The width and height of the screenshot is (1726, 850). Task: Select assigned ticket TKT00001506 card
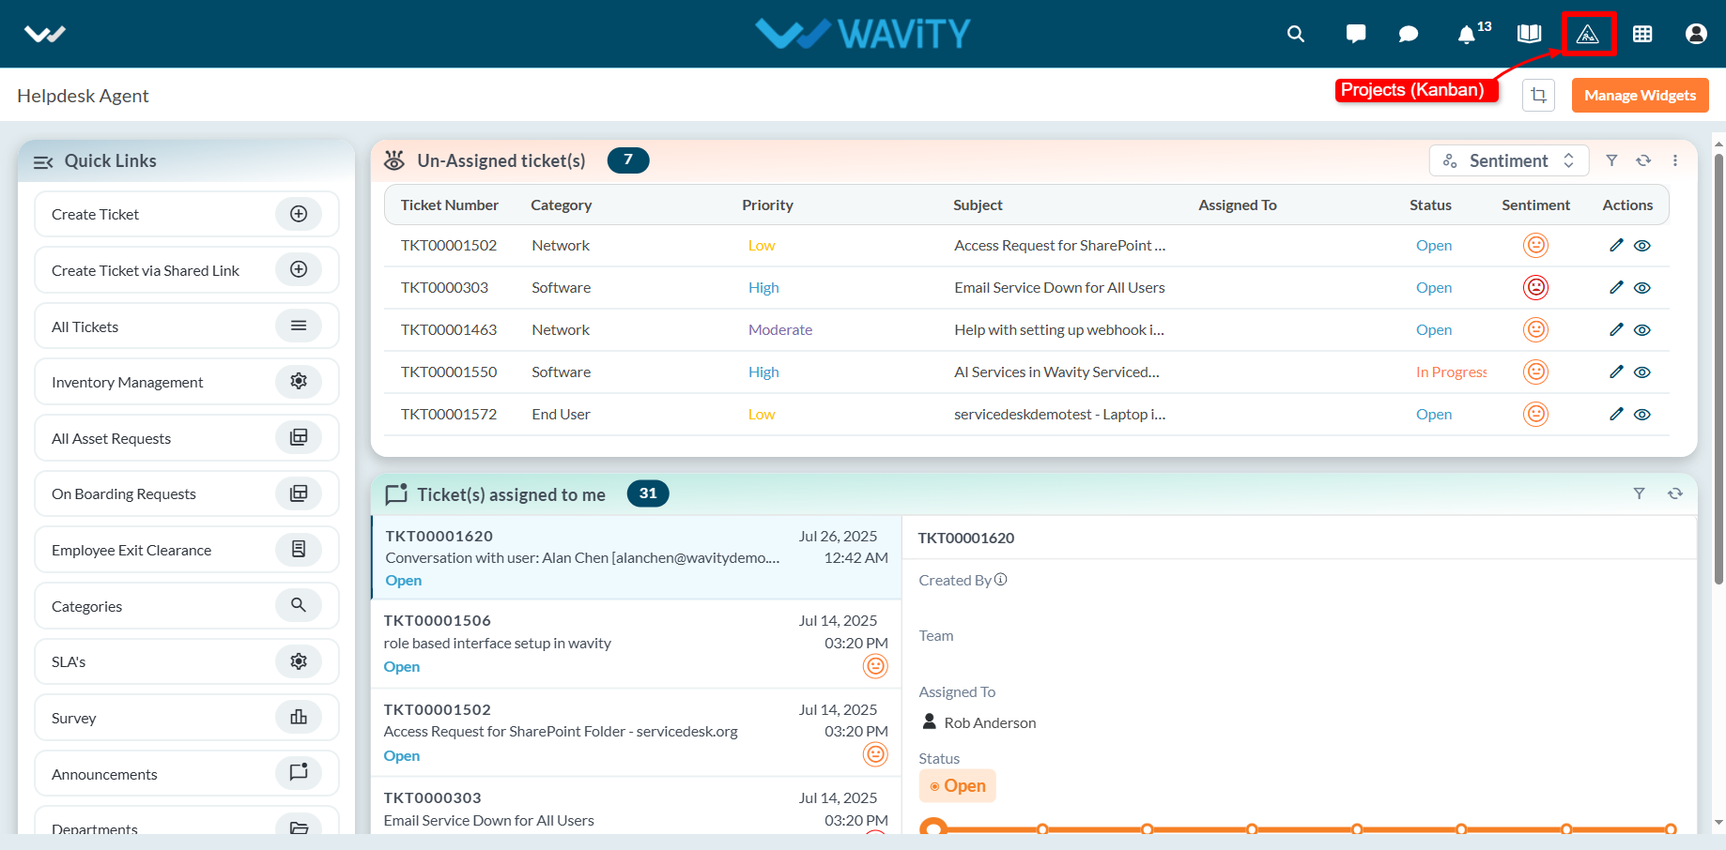coord(637,644)
